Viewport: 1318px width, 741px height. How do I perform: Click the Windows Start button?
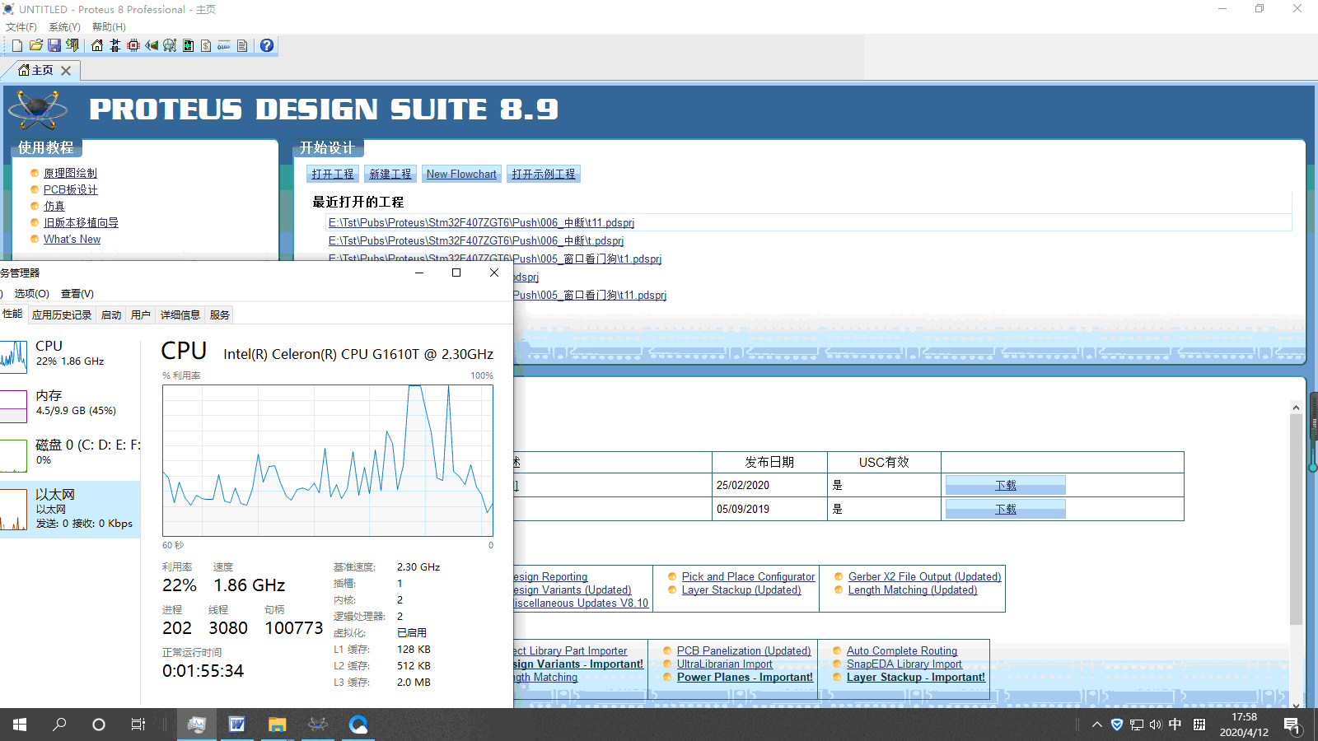(x=20, y=725)
